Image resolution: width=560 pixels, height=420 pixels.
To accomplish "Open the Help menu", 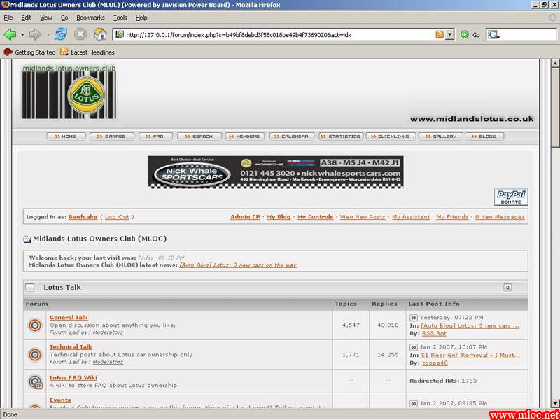I will pos(141,17).
